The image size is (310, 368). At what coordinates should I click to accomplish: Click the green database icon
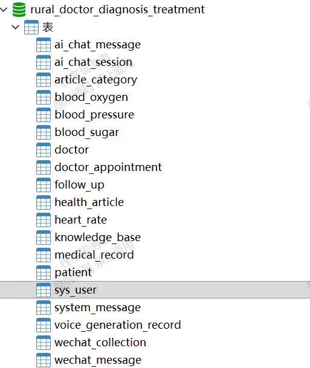pyautogui.click(x=19, y=10)
